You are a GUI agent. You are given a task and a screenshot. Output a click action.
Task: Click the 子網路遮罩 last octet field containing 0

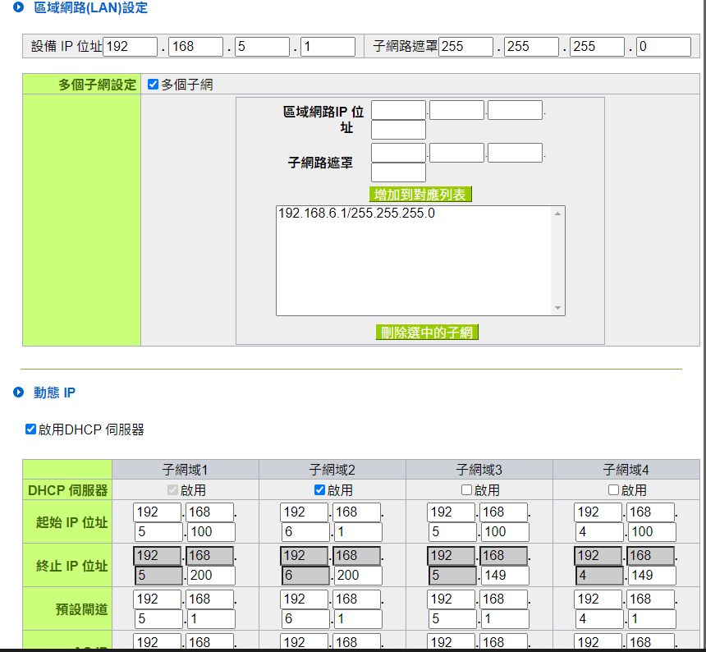click(663, 47)
